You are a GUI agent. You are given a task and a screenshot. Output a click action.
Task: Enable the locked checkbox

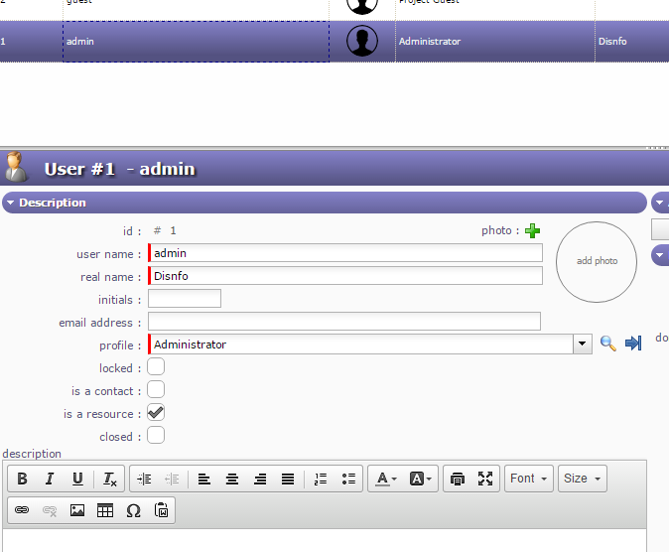pos(156,367)
